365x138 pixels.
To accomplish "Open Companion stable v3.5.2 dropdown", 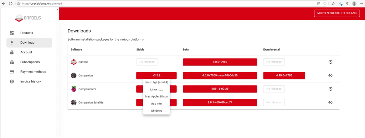I will 156,75.
